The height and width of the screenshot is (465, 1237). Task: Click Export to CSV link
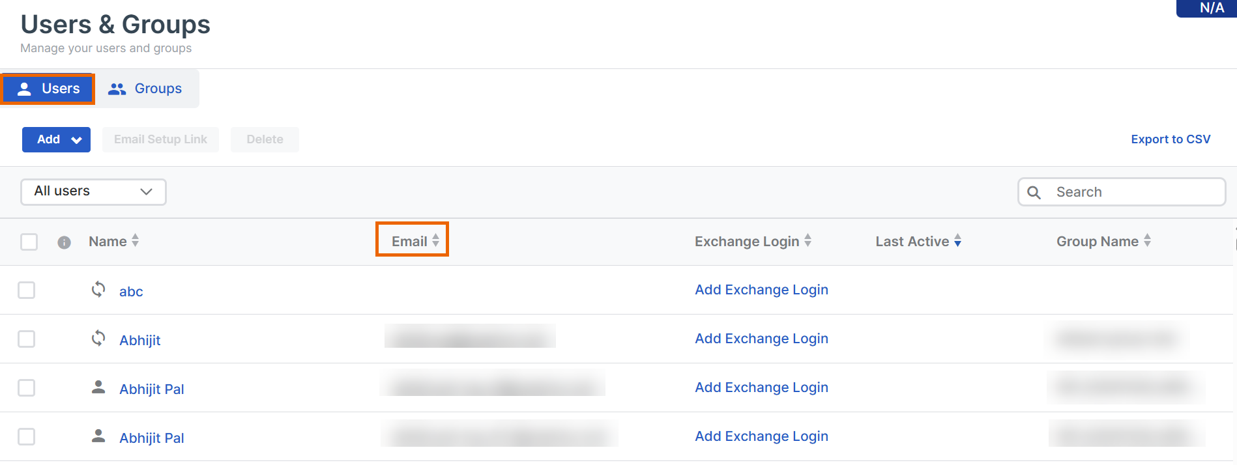(1170, 139)
